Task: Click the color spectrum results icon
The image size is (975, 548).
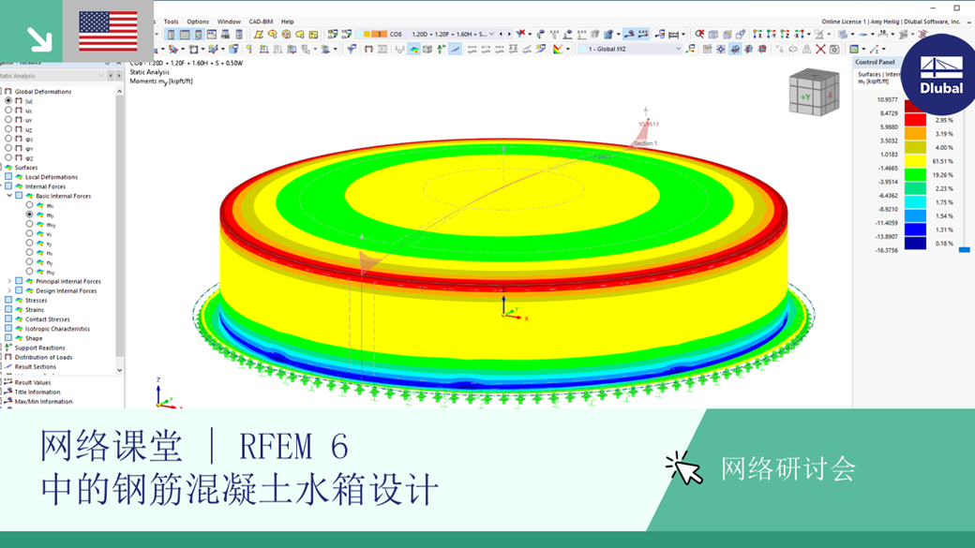Action: coord(559,49)
